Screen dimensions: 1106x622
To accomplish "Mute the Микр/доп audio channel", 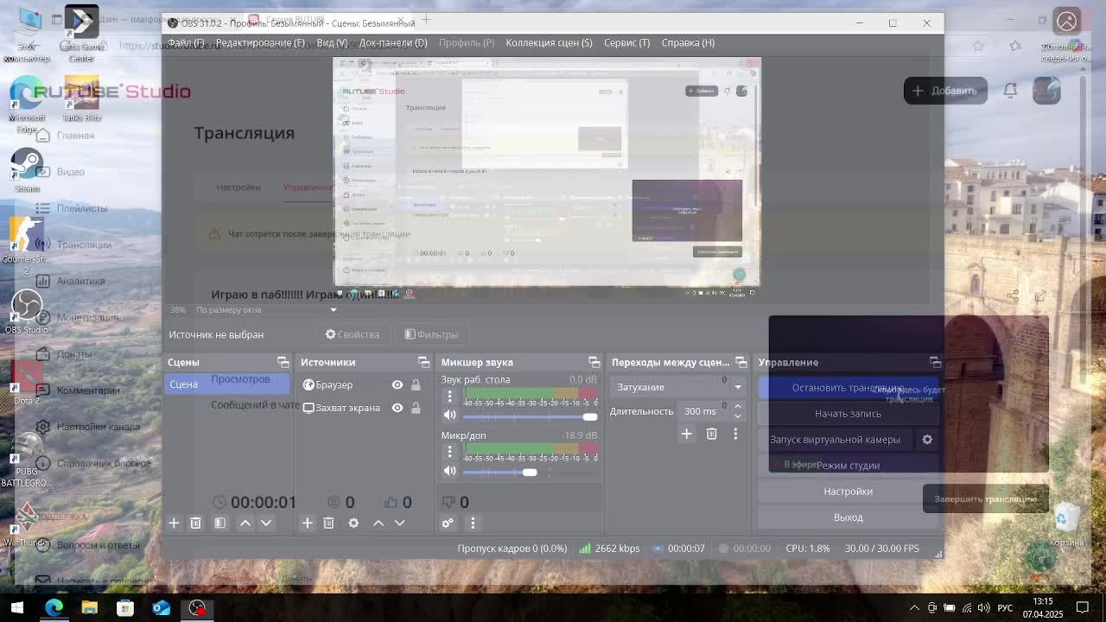I will pos(449,471).
